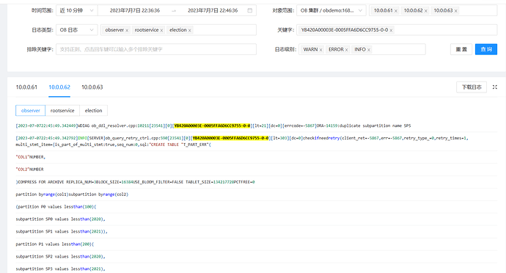Click the partition P0 values lessthan(100) line
The height and width of the screenshot is (273, 506).
pos(56,207)
